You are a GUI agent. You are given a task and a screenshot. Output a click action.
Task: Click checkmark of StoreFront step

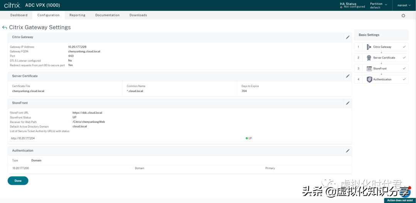pos(404,69)
